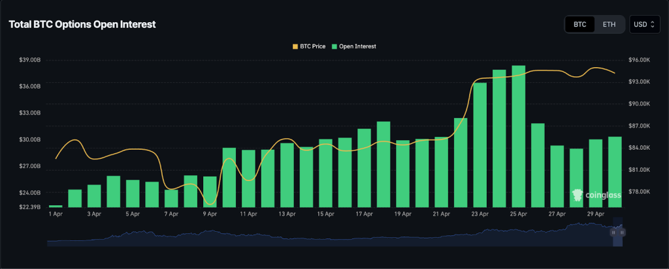
Task: Click the USD selector up-down arrows
Action: 652,25
